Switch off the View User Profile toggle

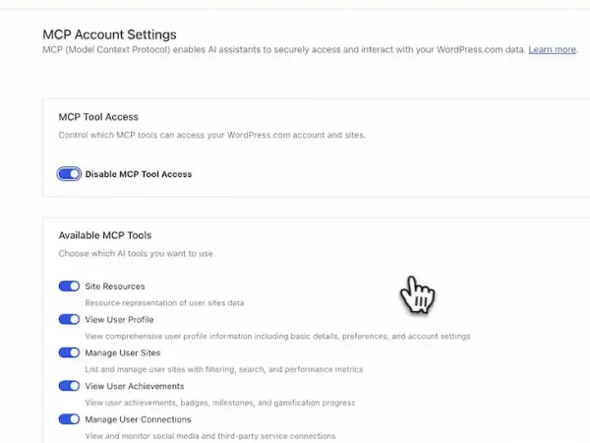pyautogui.click(x=69, y=319)
